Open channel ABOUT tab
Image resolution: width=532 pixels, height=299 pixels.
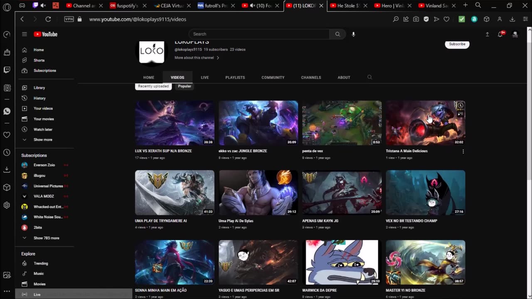[344, 77]
